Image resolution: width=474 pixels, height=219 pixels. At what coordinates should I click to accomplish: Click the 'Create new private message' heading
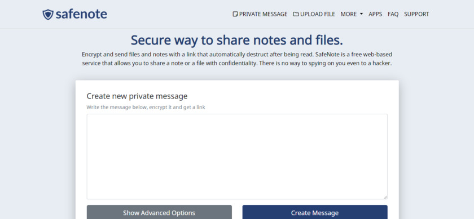pyautogui.click(x=137, y=96)
